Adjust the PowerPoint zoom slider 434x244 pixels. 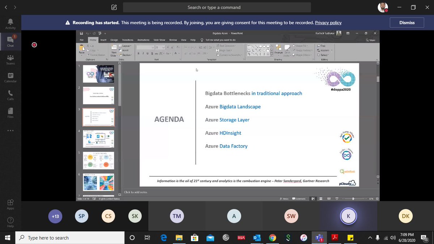click(354, 198)
